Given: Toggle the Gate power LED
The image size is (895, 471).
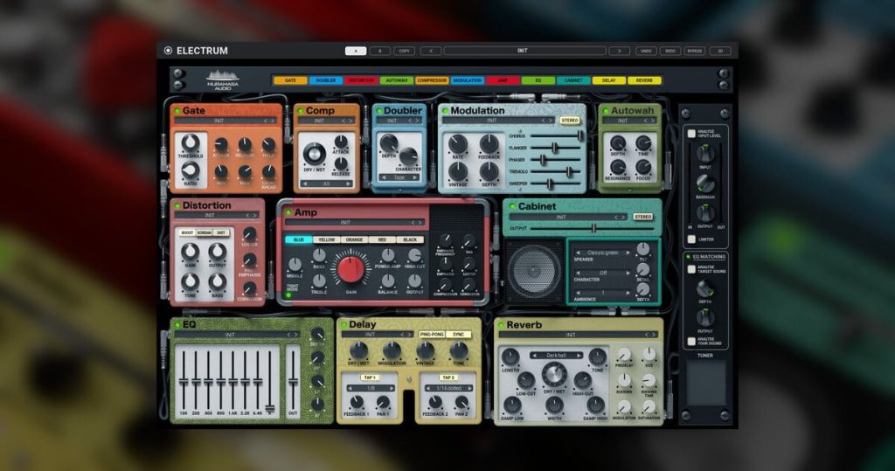Looking at the screenshot, I should (x=177, y=111).
